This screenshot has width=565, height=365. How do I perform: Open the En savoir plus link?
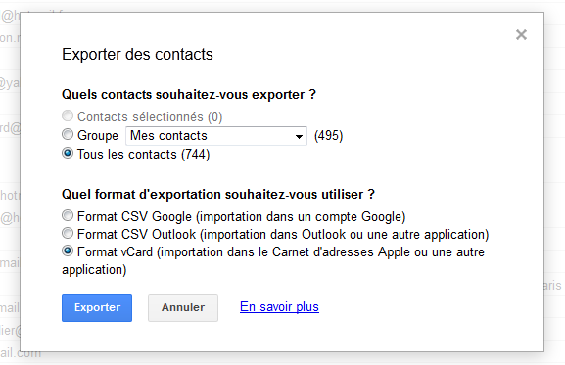tap(279, 306)
